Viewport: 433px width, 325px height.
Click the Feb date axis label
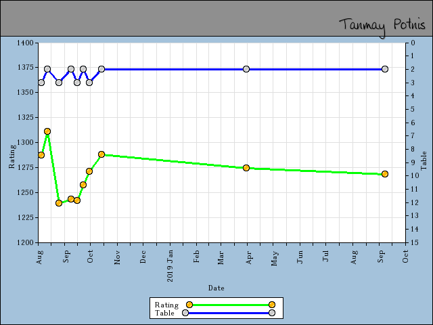click(x=196, y=257)
